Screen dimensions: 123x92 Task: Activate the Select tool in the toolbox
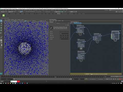tap(1, 21)
